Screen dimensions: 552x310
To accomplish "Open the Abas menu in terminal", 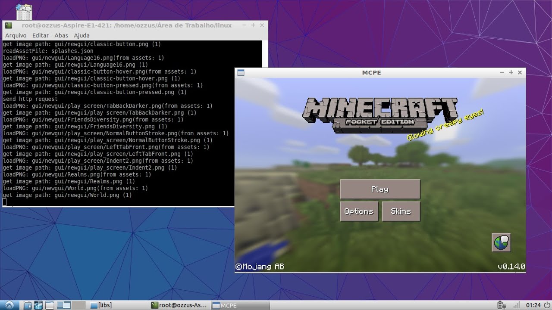I will coord(61,35).
